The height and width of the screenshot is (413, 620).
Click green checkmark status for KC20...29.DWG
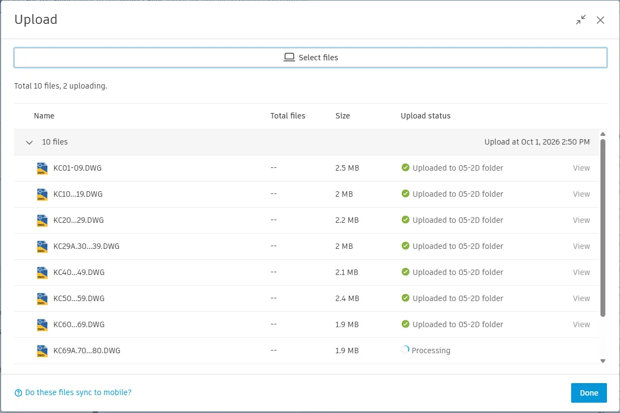point(406,220)
